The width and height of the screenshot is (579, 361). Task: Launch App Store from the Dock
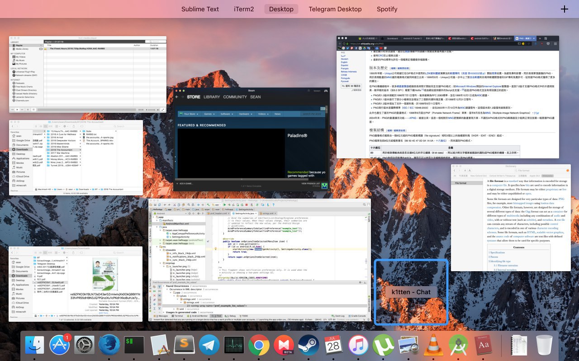[x=60, y=346]
